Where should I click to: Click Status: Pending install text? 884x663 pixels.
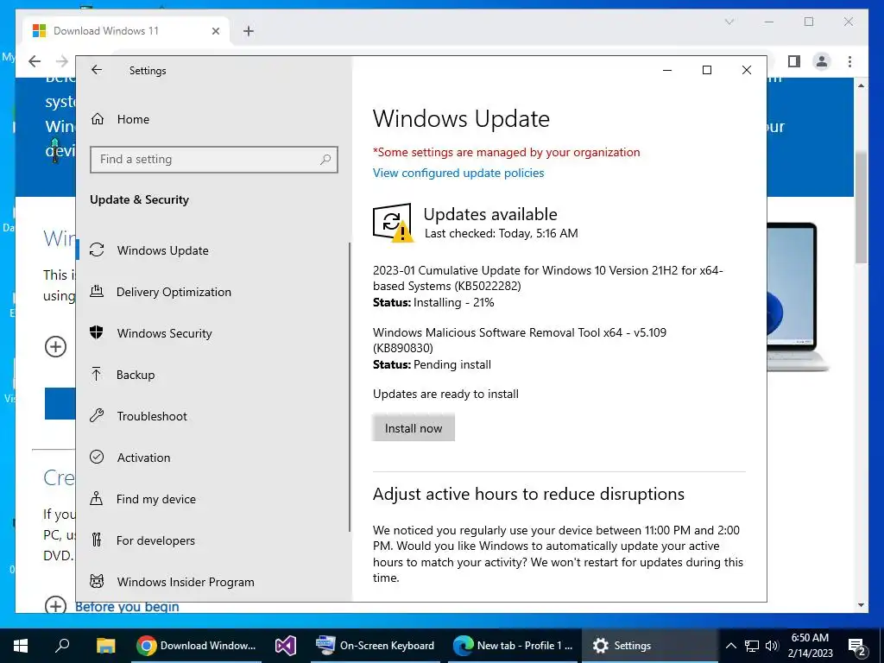point(432,365)
